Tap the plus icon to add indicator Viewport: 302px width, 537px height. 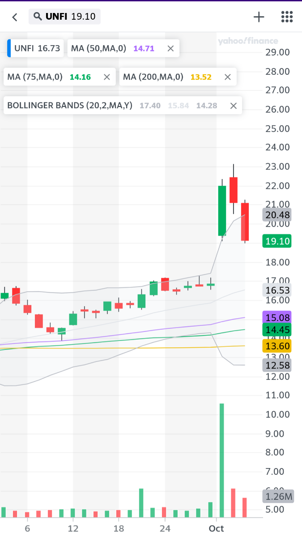coord(259,17)
